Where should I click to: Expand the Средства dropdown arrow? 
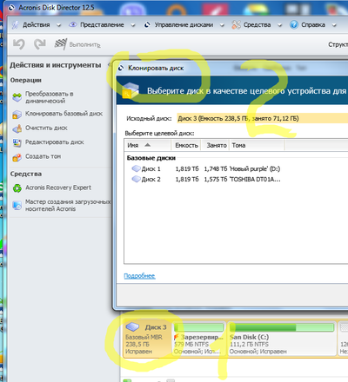click(x=279, y=25)
